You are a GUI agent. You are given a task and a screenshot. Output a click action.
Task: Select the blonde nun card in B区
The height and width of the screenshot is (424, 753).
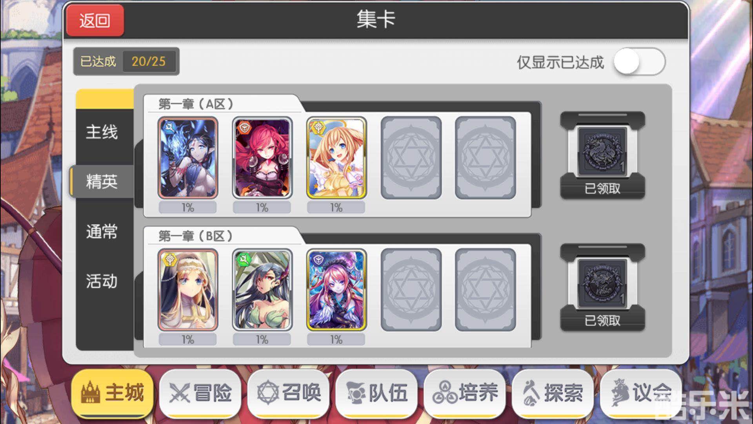tap(188, 290)
